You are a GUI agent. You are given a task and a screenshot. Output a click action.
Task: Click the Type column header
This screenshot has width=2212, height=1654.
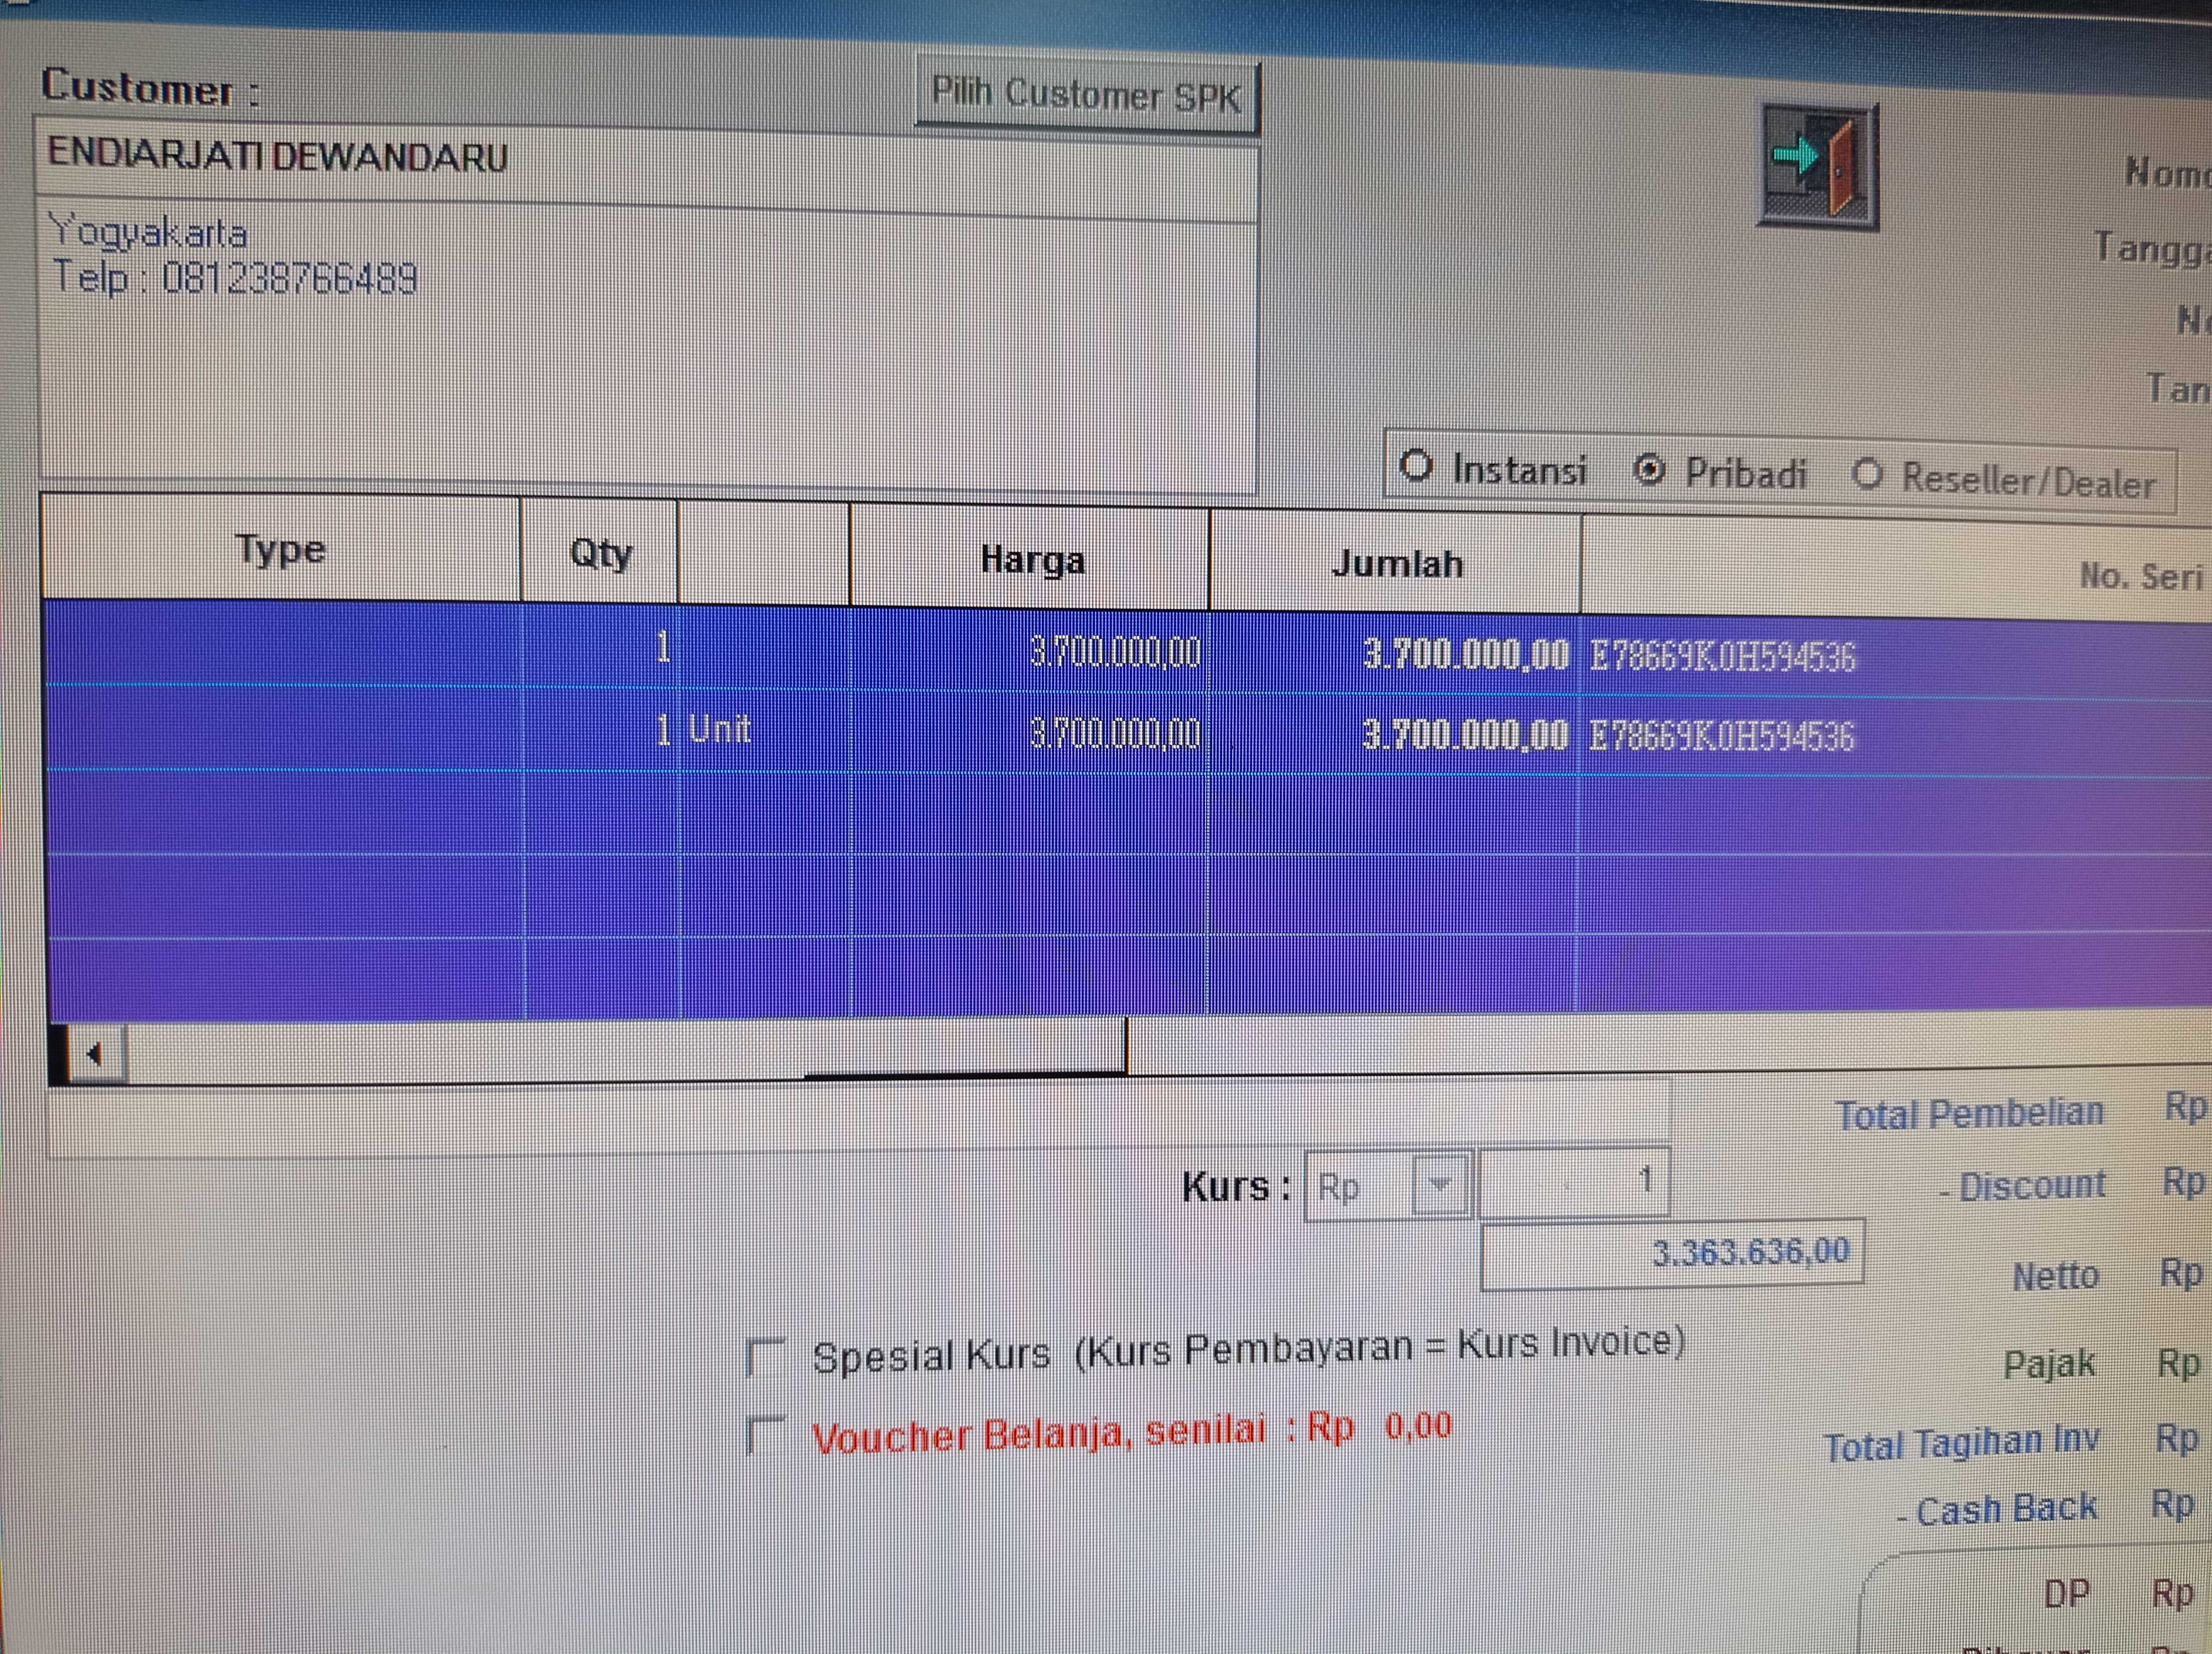click(281, 551)
